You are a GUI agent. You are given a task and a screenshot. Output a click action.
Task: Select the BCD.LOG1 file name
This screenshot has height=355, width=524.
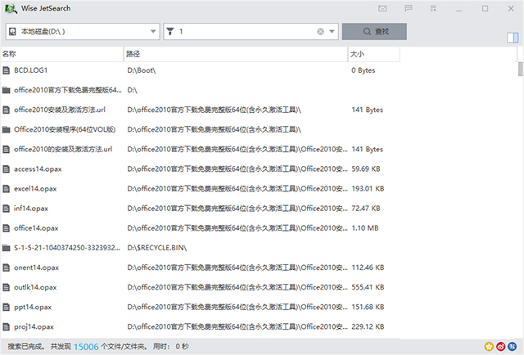(31, 70)
